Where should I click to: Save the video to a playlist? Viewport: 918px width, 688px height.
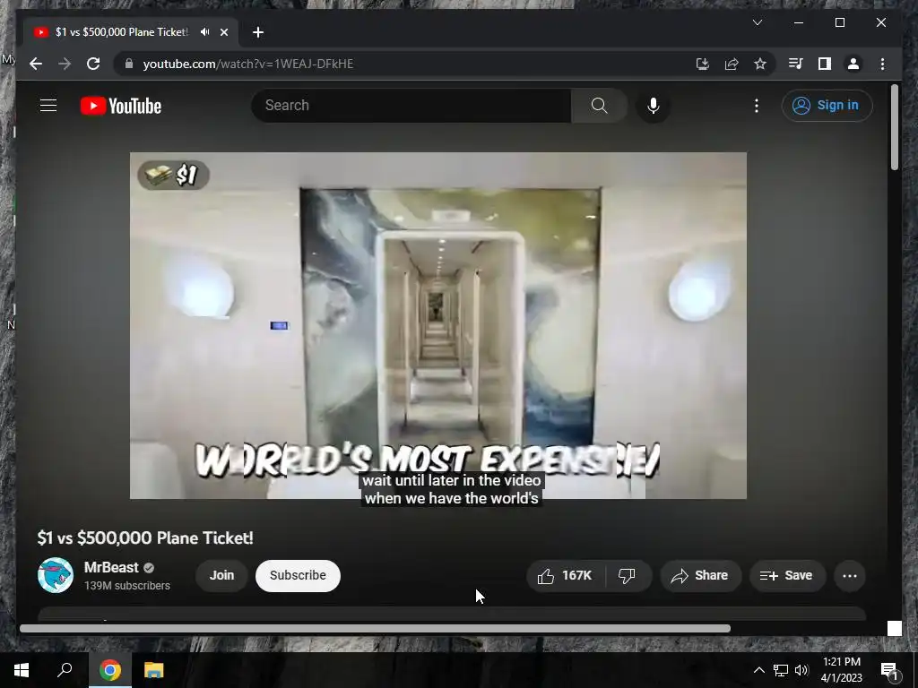[787, 576]
